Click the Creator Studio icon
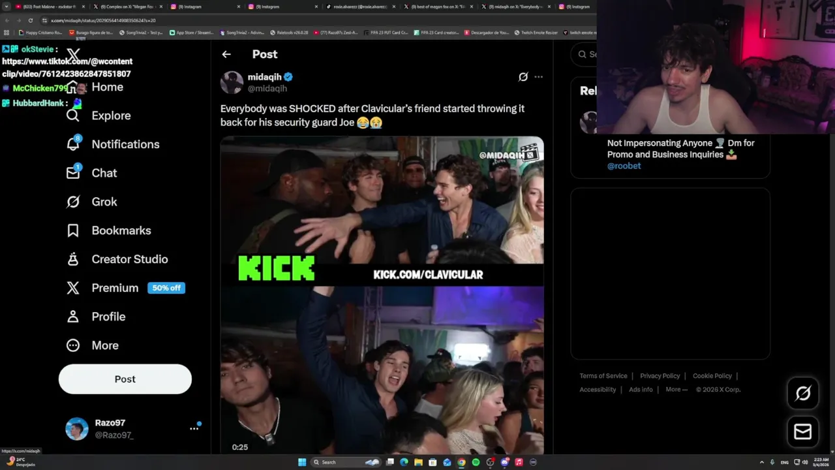This screenshot has height=470, width=835. click(73, 259)
